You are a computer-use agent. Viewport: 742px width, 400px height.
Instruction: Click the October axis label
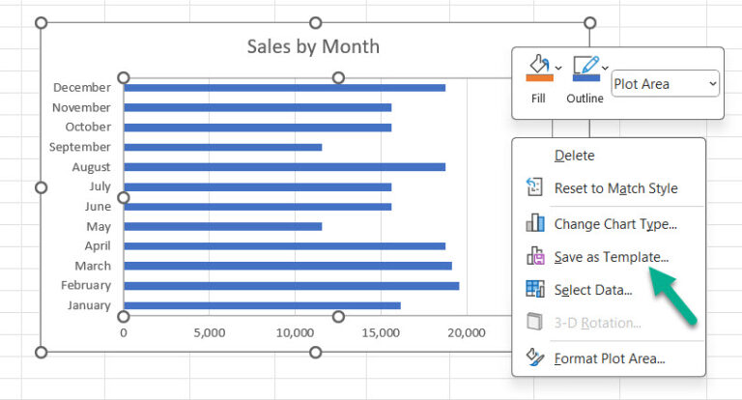(89, 127)
